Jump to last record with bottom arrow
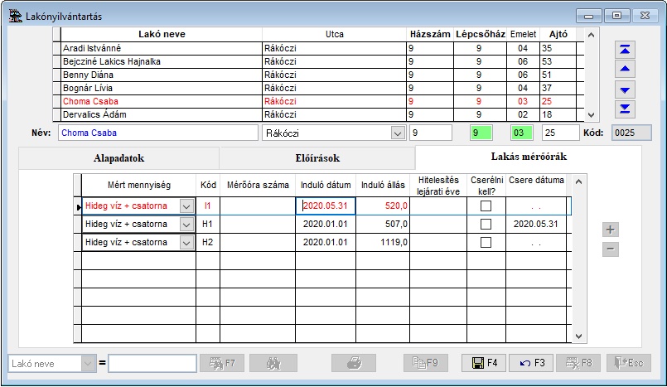 click(626, 109)
